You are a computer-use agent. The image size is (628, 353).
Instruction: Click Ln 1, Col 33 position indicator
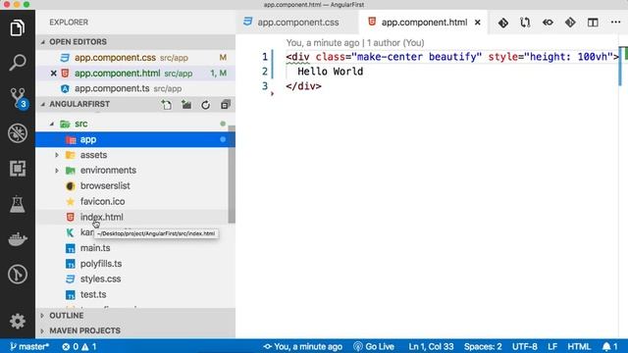click(x=431, y=346)
